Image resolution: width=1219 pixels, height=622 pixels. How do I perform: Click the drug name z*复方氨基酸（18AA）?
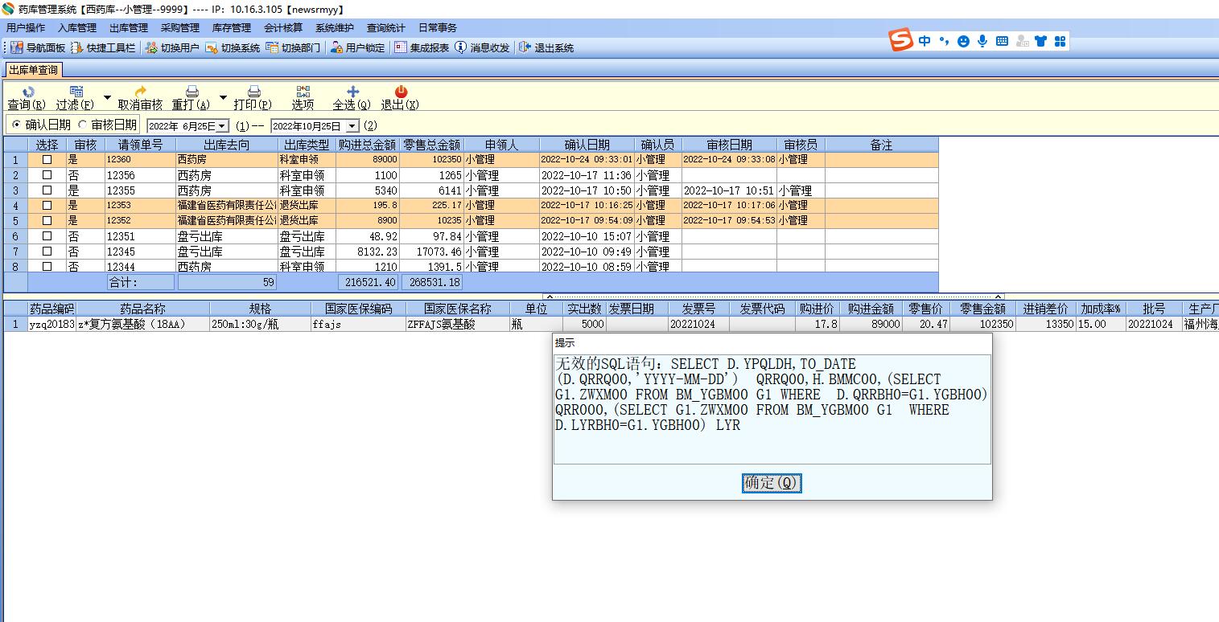click(142, 324)
